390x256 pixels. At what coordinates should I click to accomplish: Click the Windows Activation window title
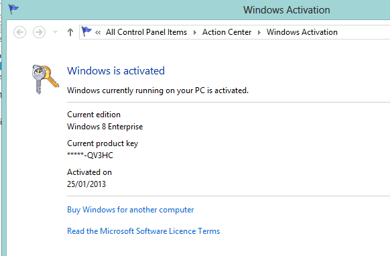(x=287, y=10)
